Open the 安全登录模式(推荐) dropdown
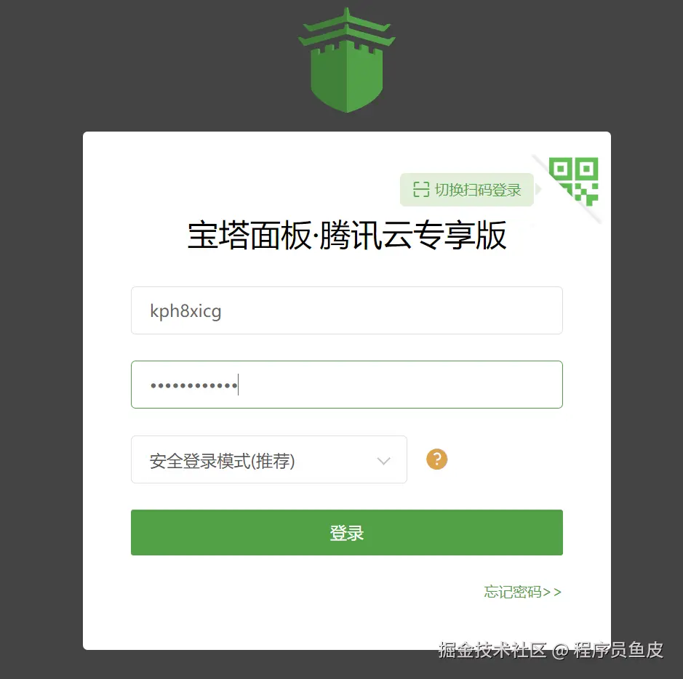Viewport: 683px width, 679px height. point(268,459)
